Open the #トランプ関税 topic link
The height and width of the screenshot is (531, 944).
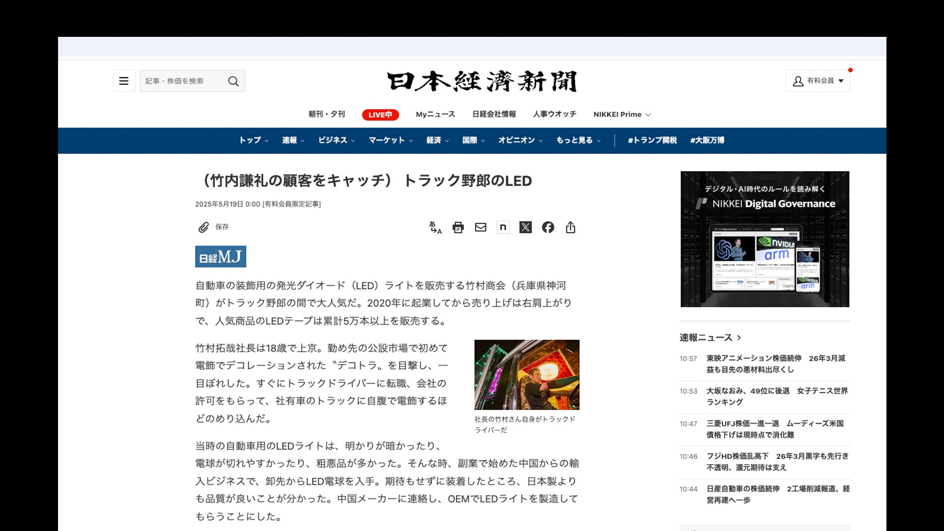[x=652, y=141]
